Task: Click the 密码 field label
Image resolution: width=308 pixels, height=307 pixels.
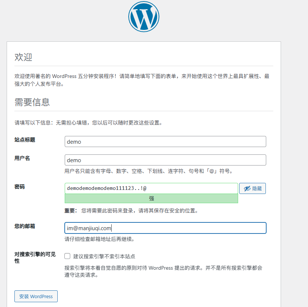Action: point(20,187)
